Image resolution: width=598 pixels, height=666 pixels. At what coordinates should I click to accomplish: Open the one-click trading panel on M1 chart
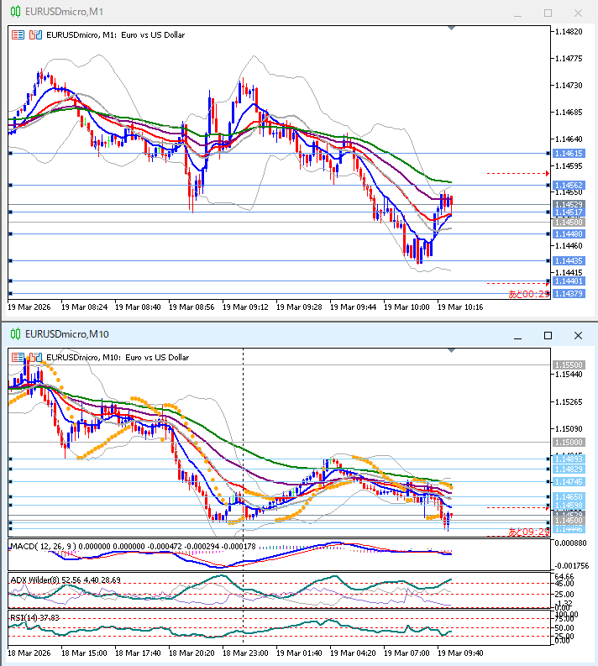(x=18, y=35)
